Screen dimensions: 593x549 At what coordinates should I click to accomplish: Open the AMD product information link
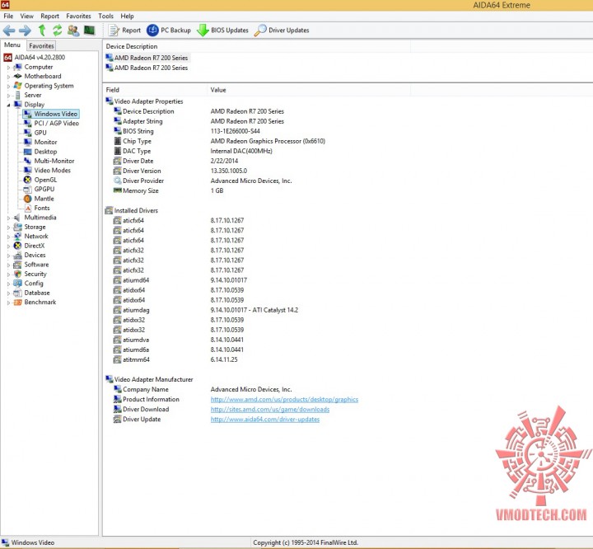point(284,400)
